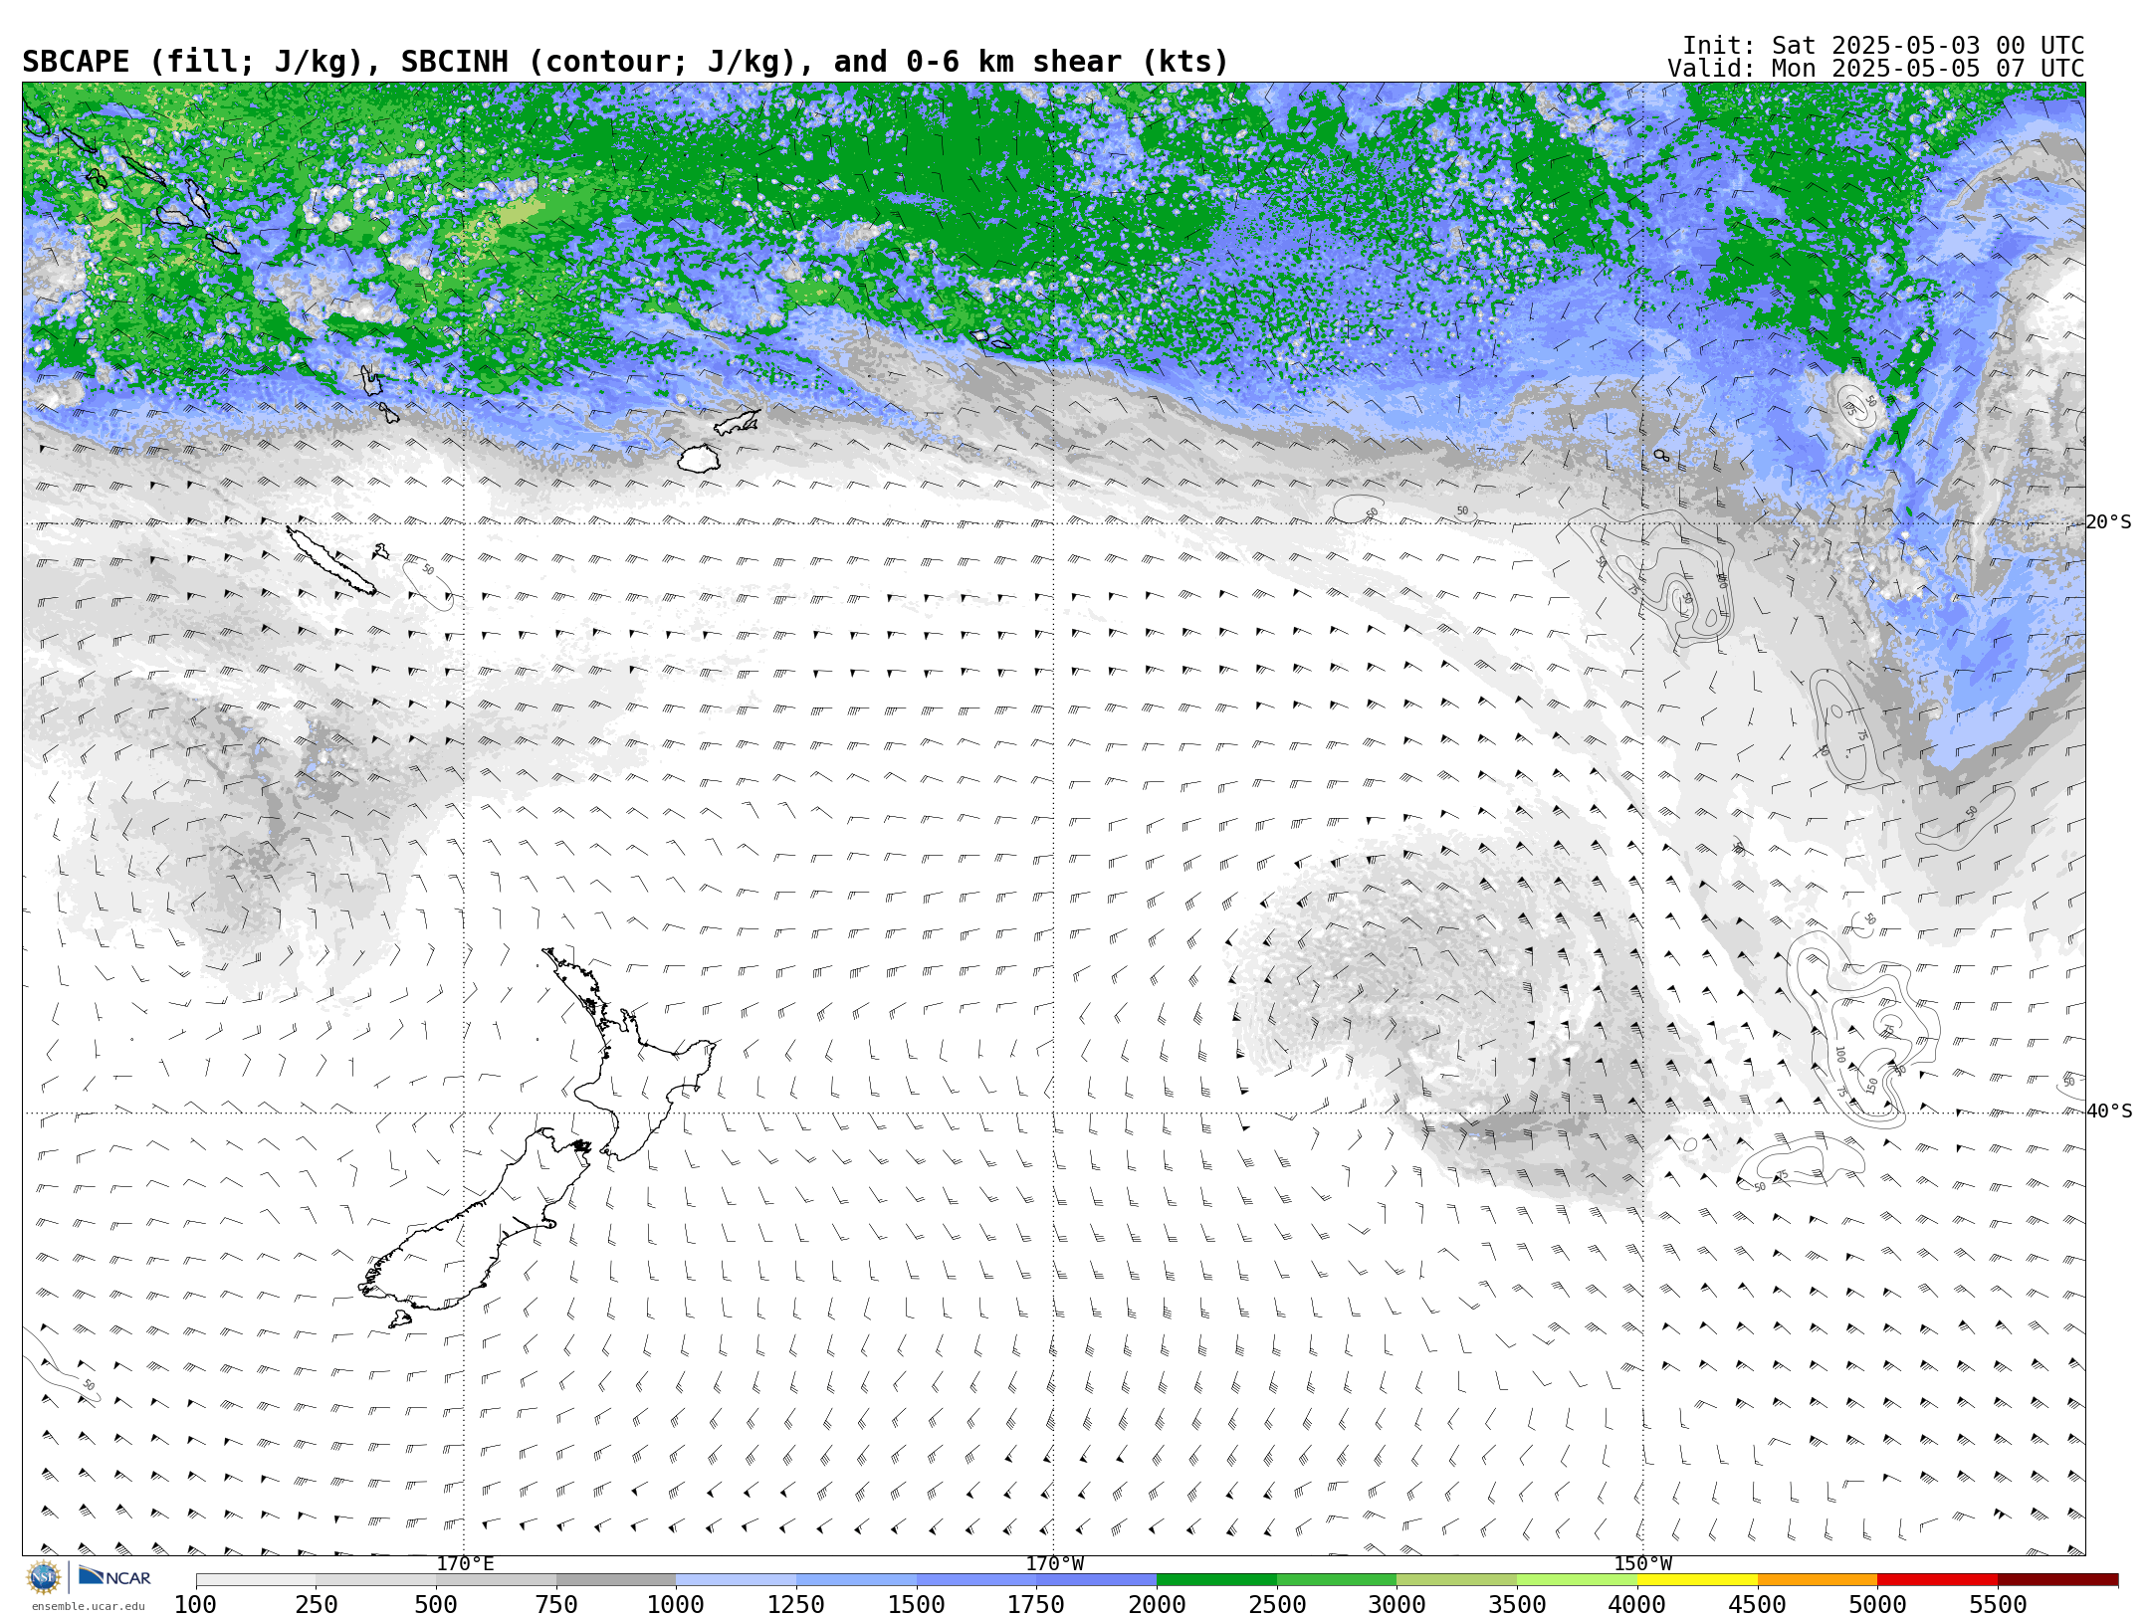Pick the bright red 5000-5500 color swatch

pos(1937,1580)
